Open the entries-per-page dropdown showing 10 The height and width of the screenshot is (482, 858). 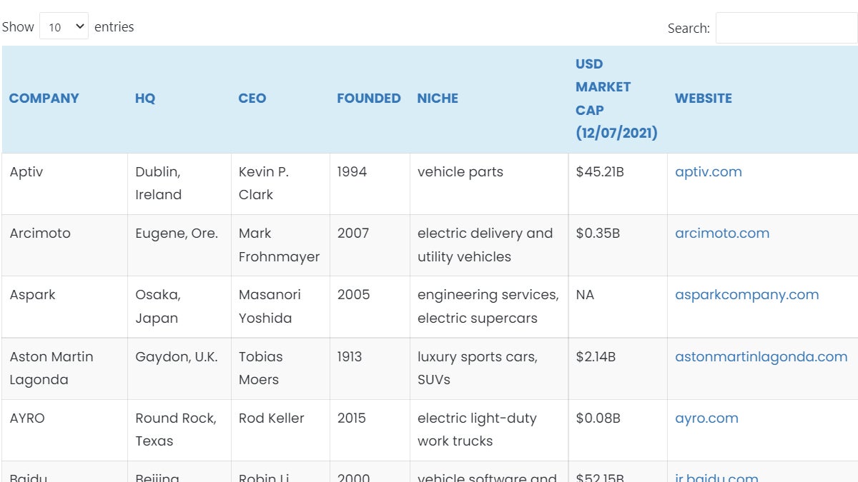click(64, 26)
